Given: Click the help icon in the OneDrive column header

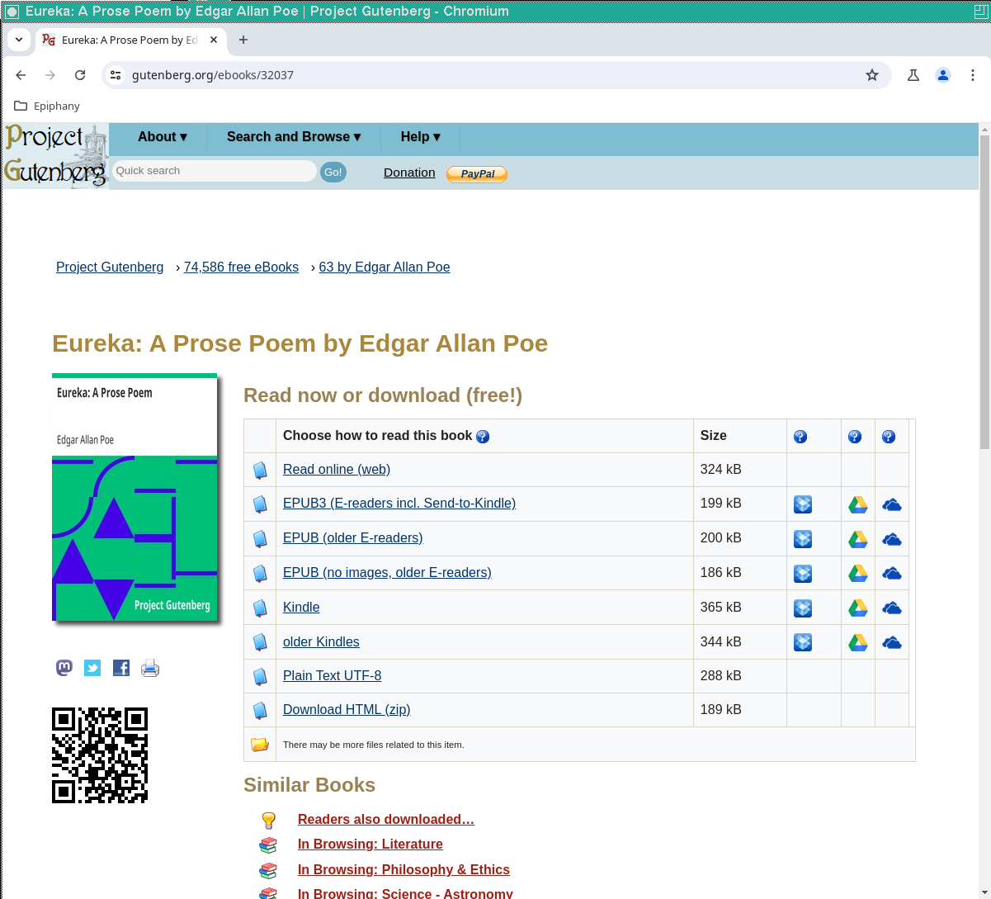Looking at the screenshot, I should [x=889, y=437].
